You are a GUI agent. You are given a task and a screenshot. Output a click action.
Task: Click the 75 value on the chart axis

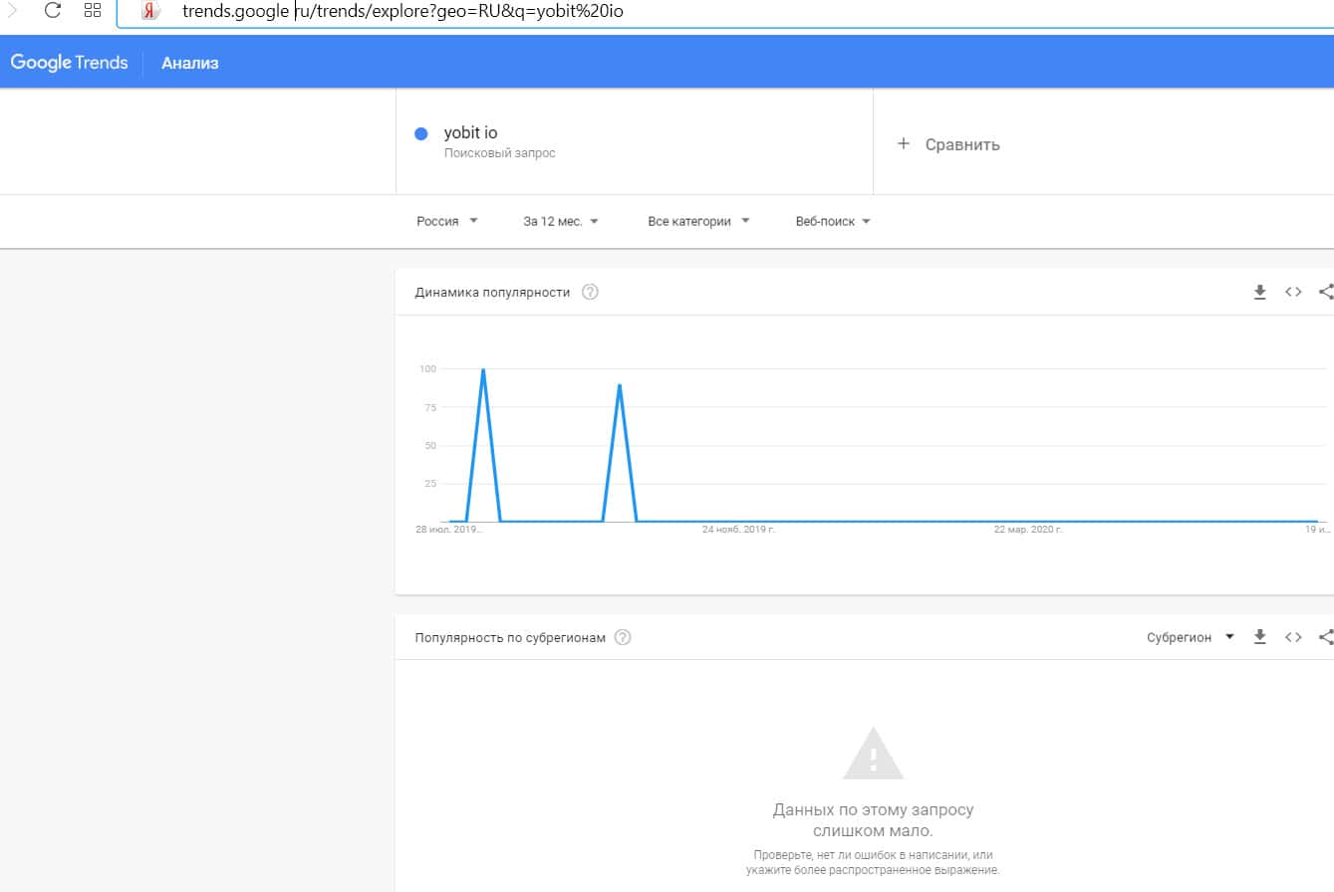click(430, 407)
